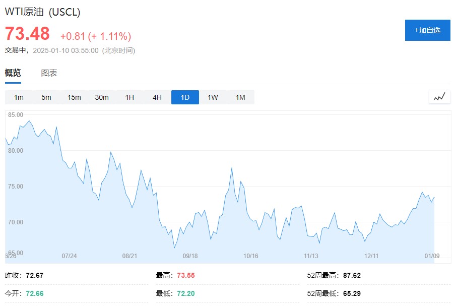This screenshot has width=456, height=306.
Task: Click the 09/18 date axis label
Action: (190, 256)
